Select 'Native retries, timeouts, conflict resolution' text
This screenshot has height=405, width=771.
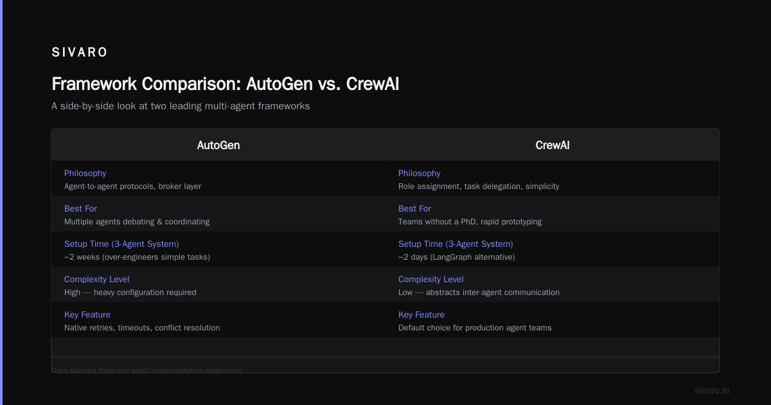click(142, 328)
